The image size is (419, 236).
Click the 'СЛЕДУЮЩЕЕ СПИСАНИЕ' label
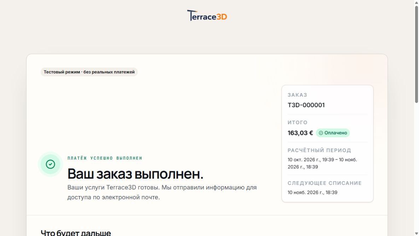[324, 183]
